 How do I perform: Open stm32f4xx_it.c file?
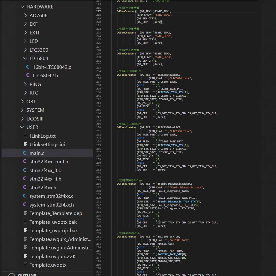[45, 170]
